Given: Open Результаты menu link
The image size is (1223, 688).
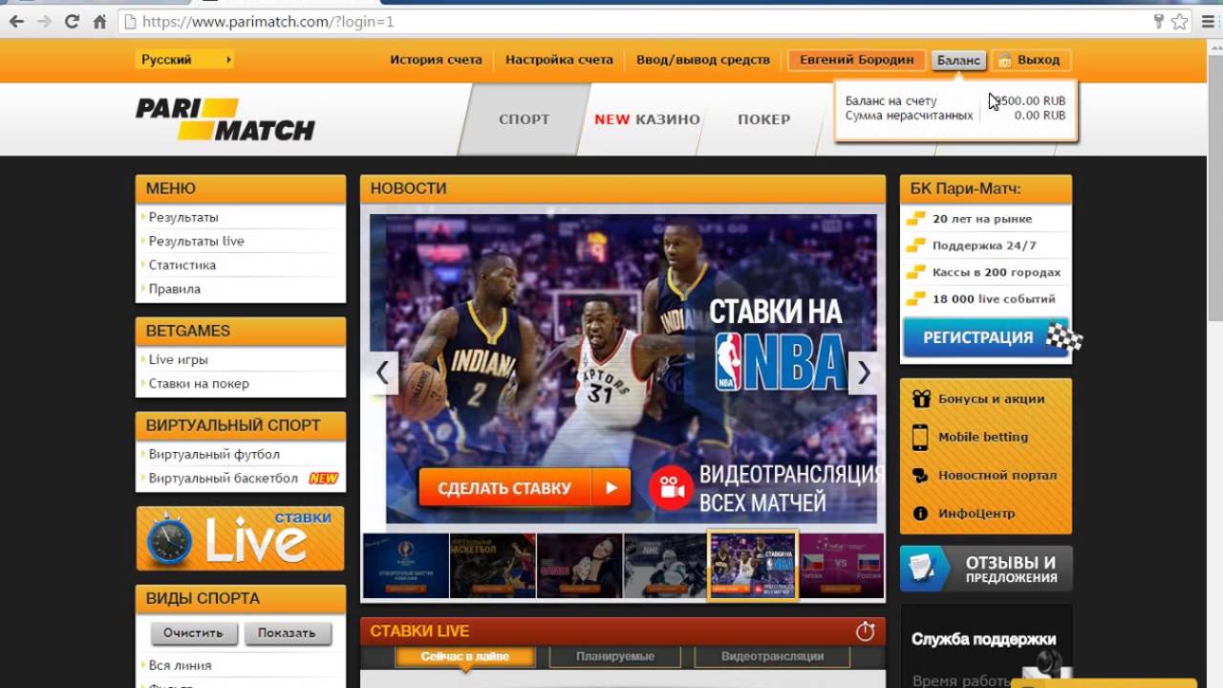Looking at the screenshot, I should (x=183, y=217).
